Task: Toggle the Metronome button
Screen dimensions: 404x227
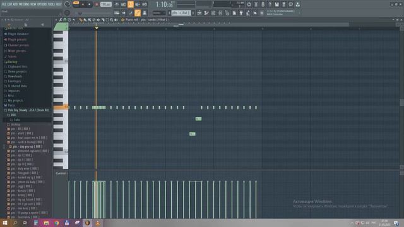Action: pyautogui.click(x=116, y=4)
